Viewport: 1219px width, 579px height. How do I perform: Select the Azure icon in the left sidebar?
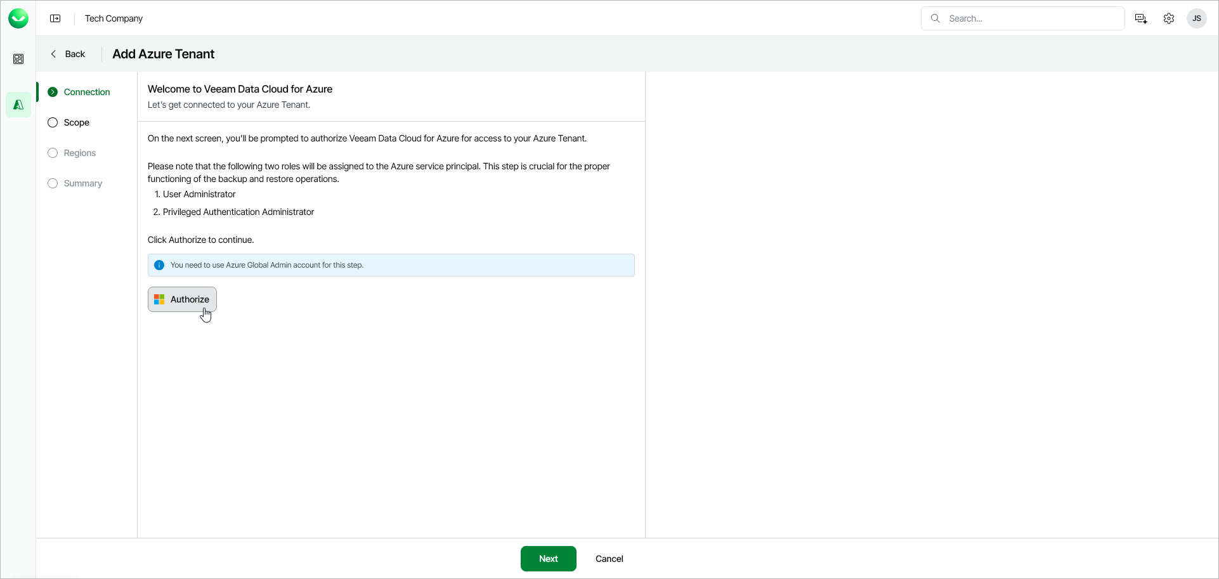point(18,104)
